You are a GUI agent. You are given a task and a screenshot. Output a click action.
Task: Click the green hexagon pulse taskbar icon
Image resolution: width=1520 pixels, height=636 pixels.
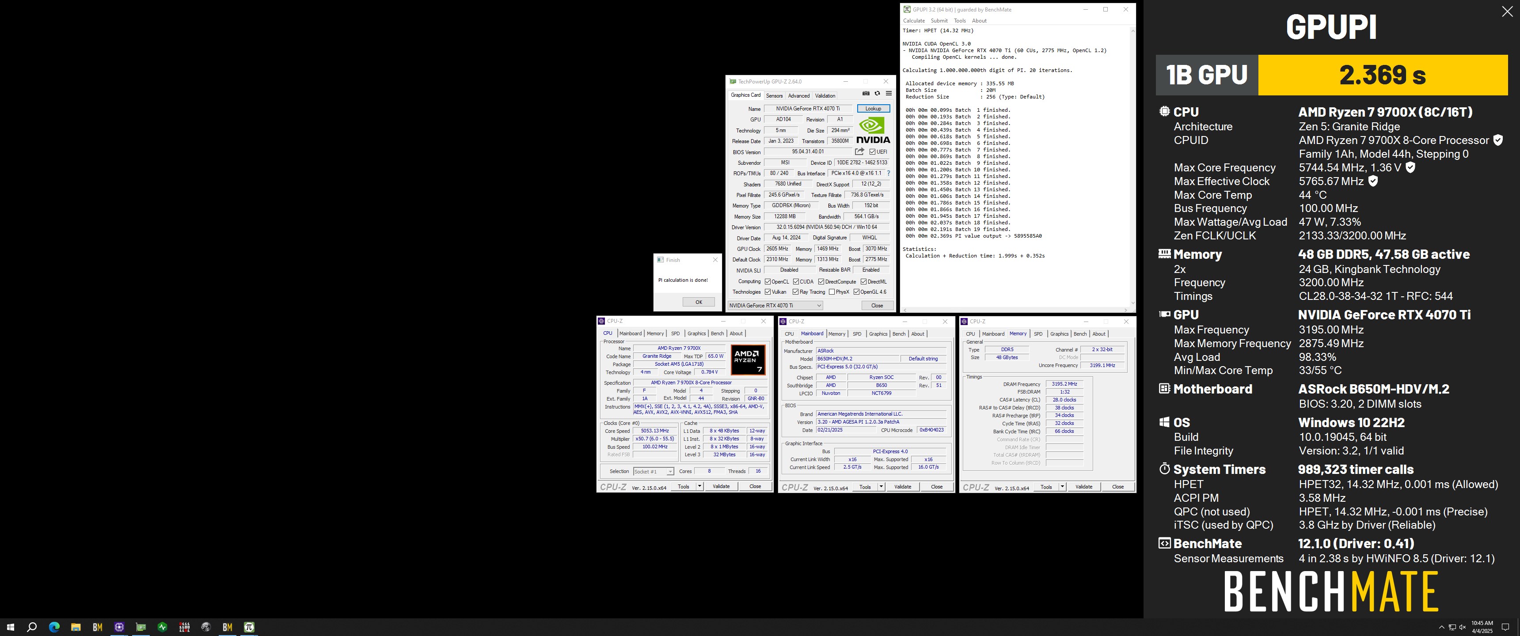point(162,627)
